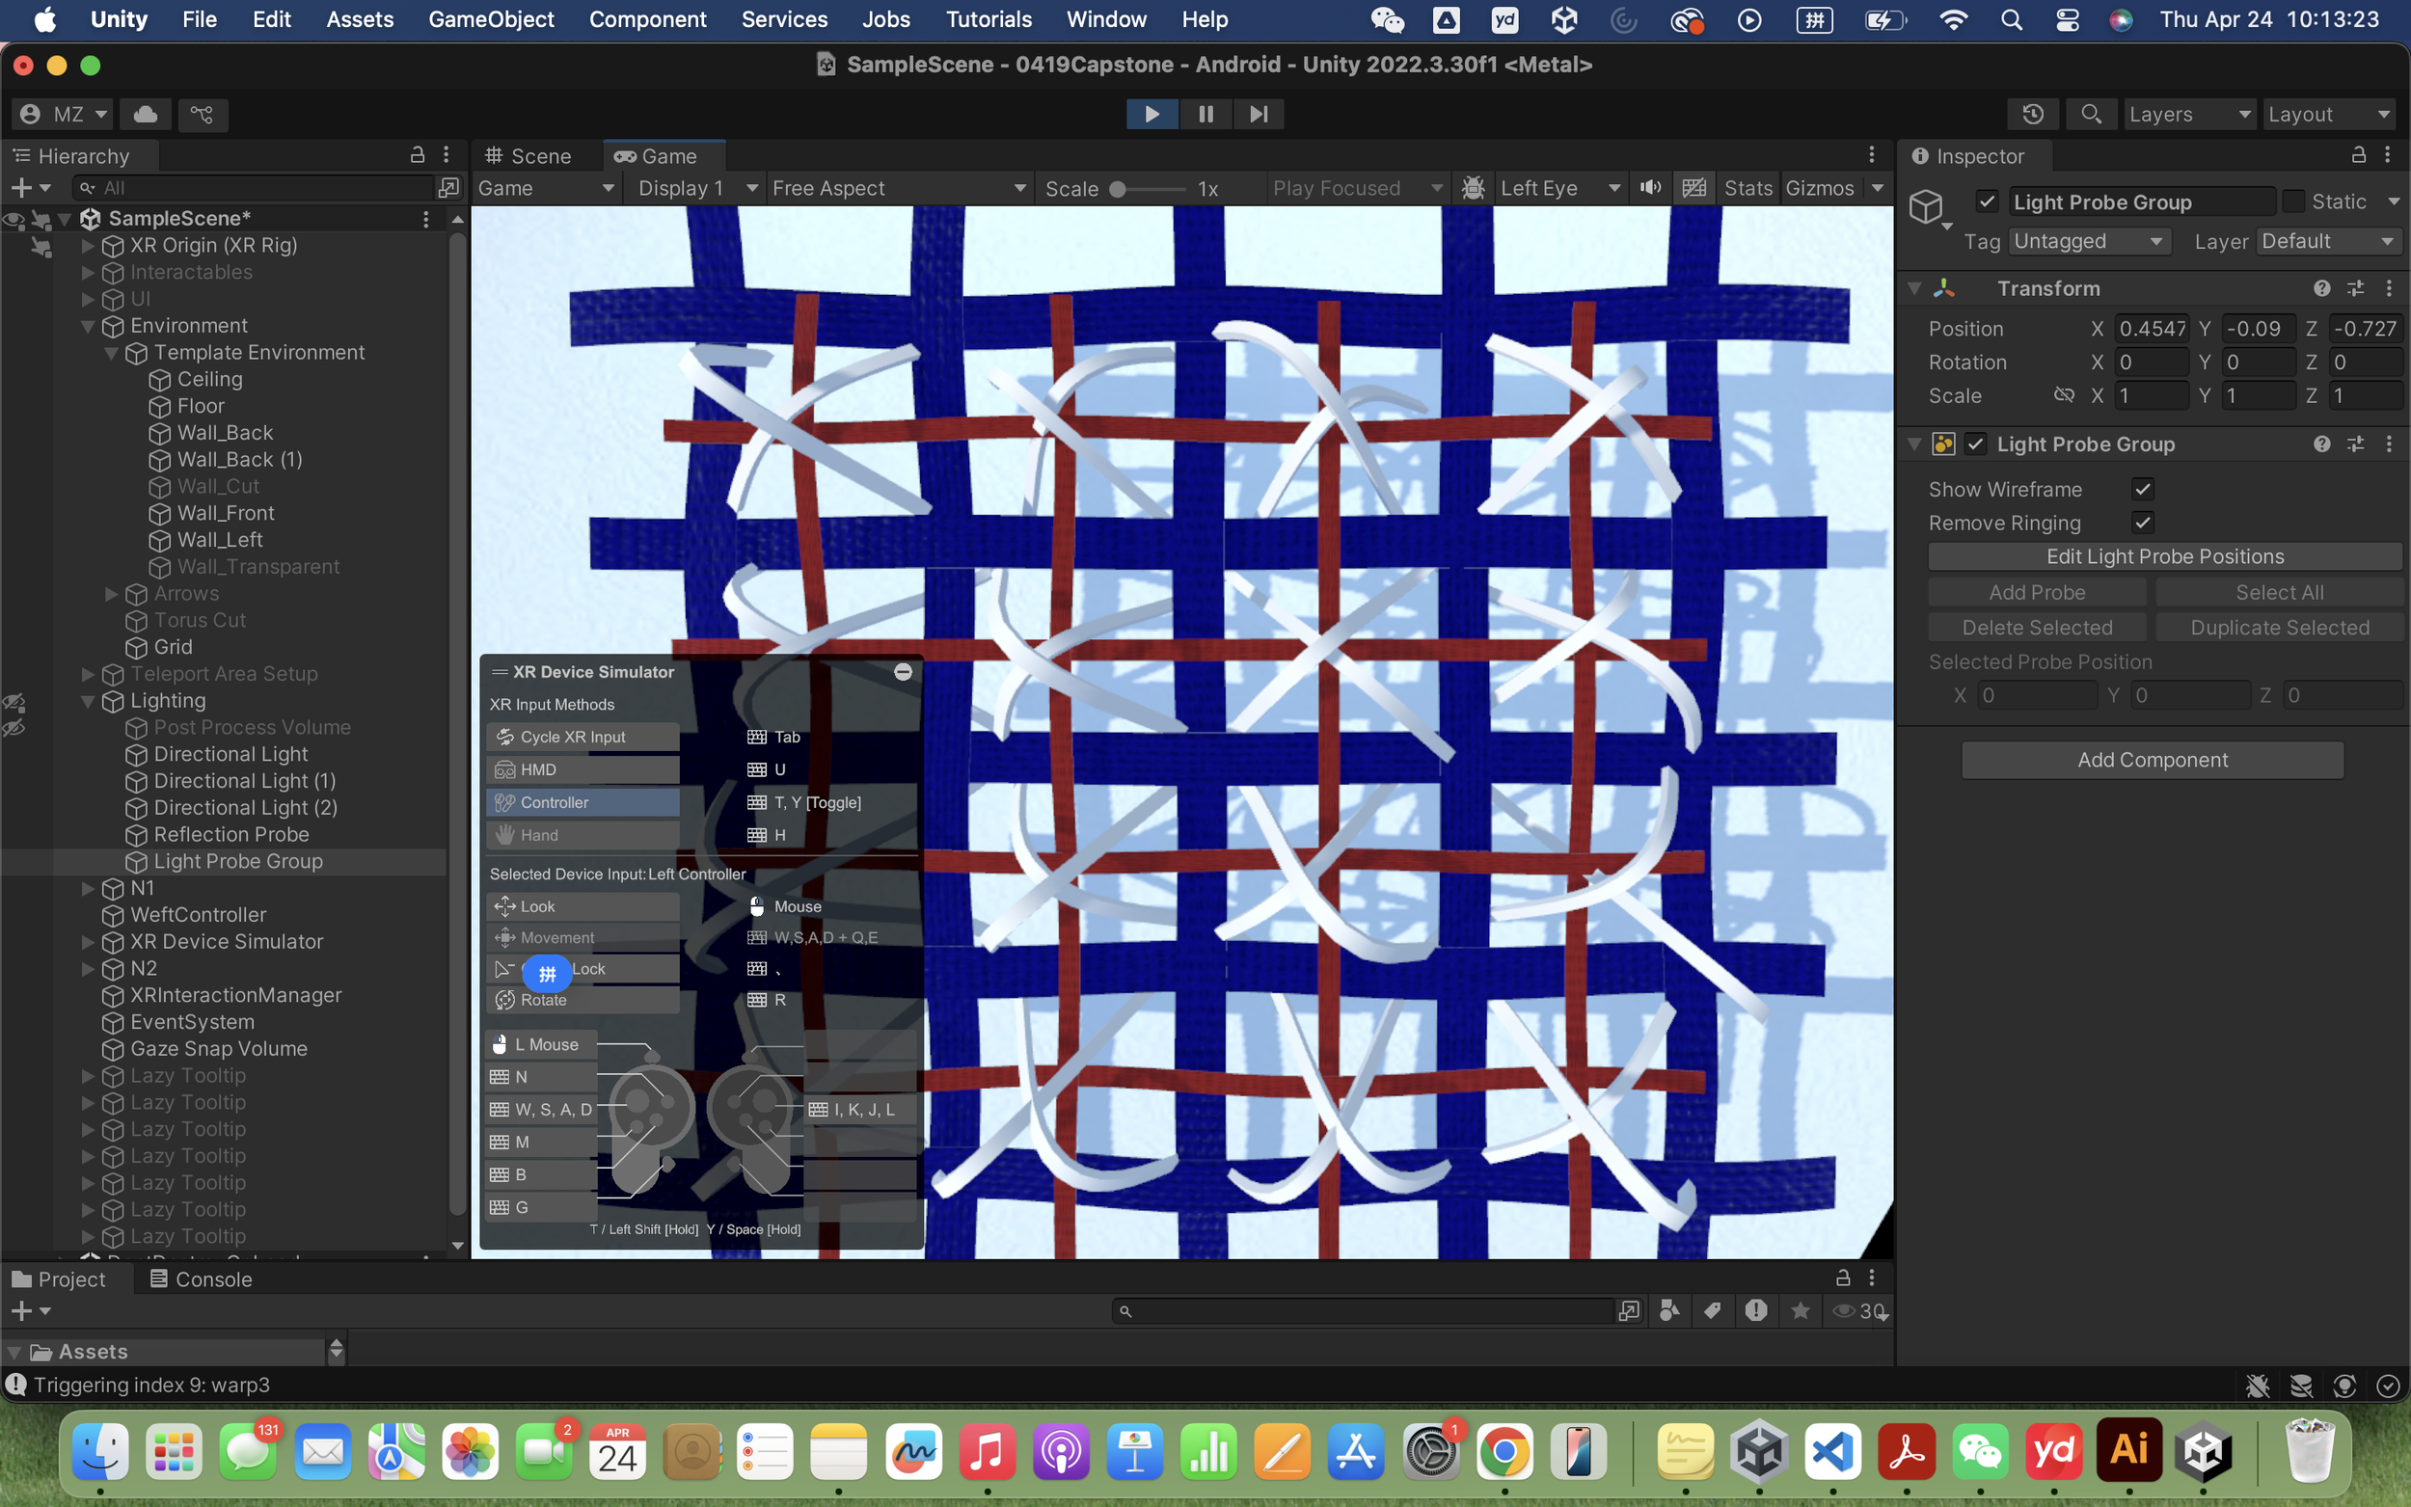
Task: Select Wall_Front in the Hierarchy
Action: point(227,512)
